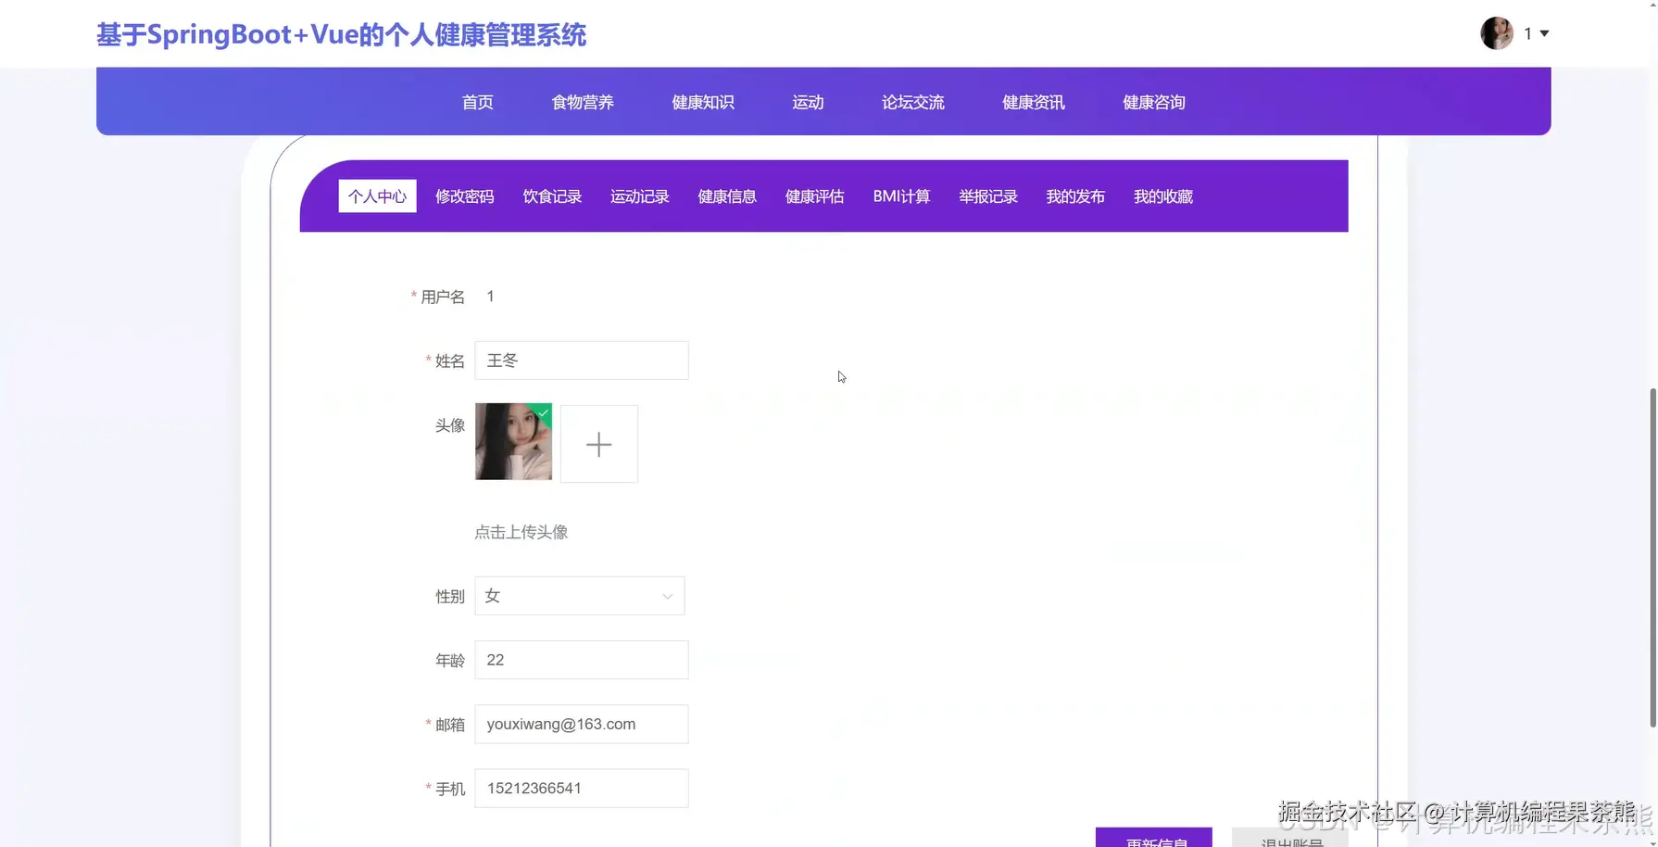1658x847 pixels.
Task: Click 点击上传头像 upload link
Action: [521, 531]
